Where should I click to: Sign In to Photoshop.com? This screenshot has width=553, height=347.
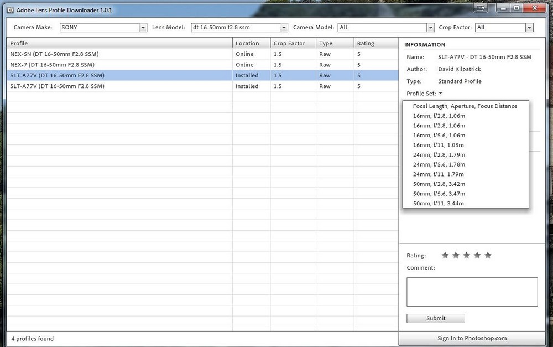(472, 338)
